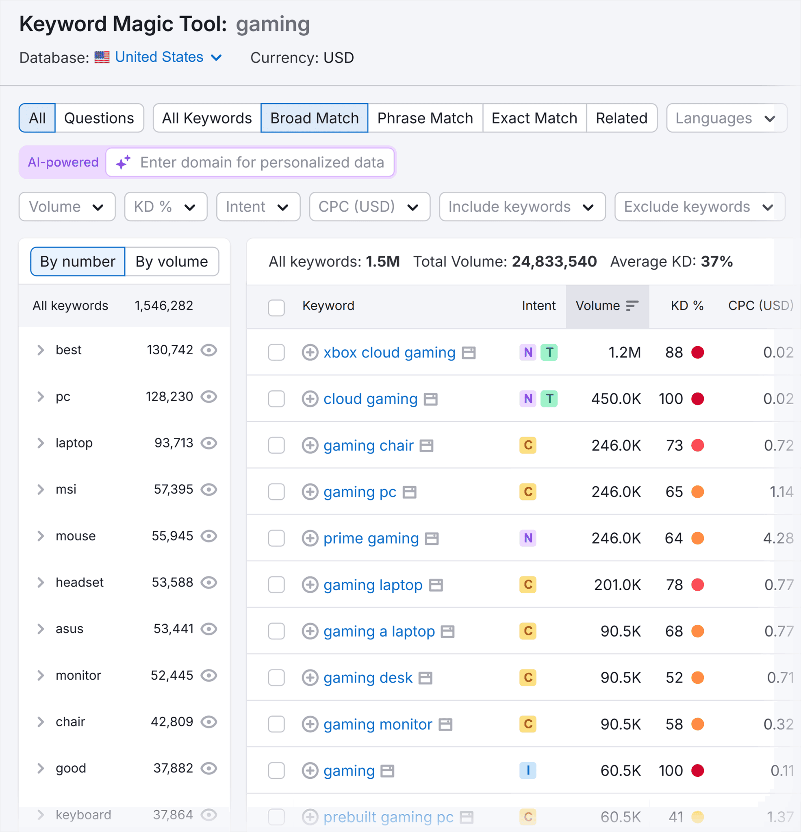Expand the "laptop" keyword group
The height and width of the screenshot is (832, 801).
41,443
